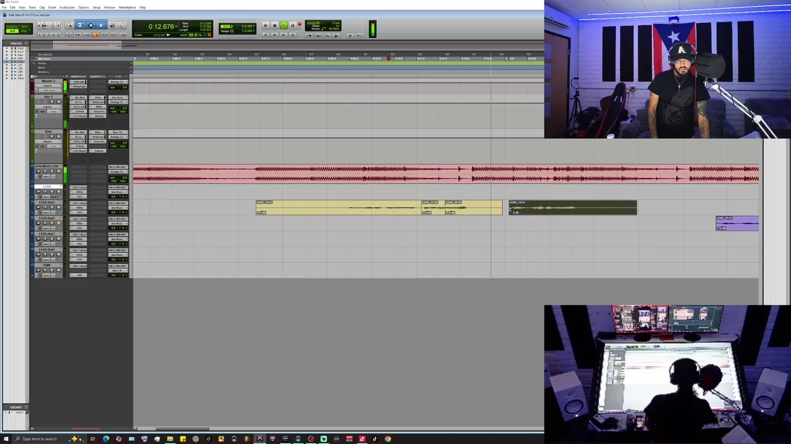This screenshot has height=444, width=791.
Task: Open the Setup menu
Action: [x=96, y=7]
